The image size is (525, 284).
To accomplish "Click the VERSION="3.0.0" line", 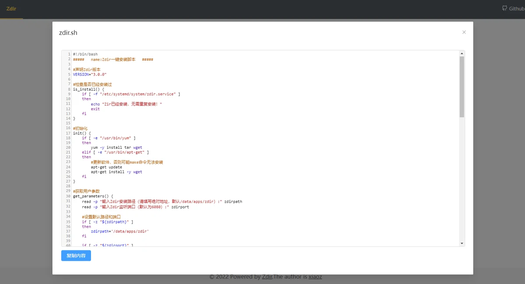I will tap(90, 74).
